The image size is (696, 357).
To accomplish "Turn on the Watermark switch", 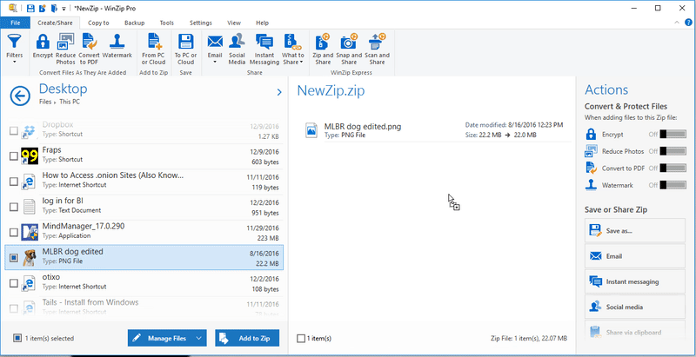I will (x=673, y=185).
